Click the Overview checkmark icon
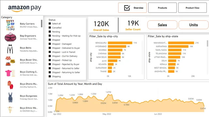The height and width of the screenshot is (117, 209). pyautogui.click(x=127, y=8)
